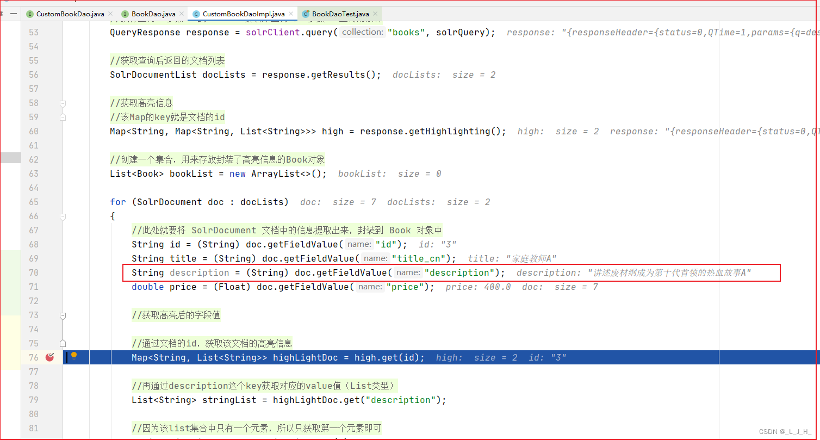
Task: Collapse the code fold at line 73
Action: pos(63,315)
